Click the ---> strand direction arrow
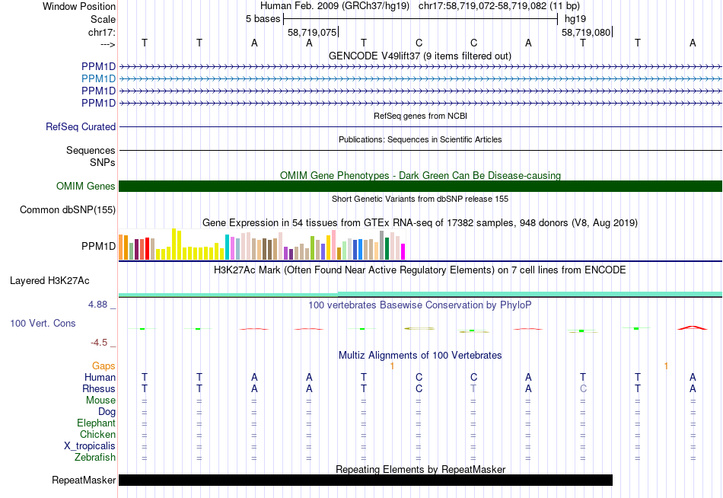 point(108,44)
